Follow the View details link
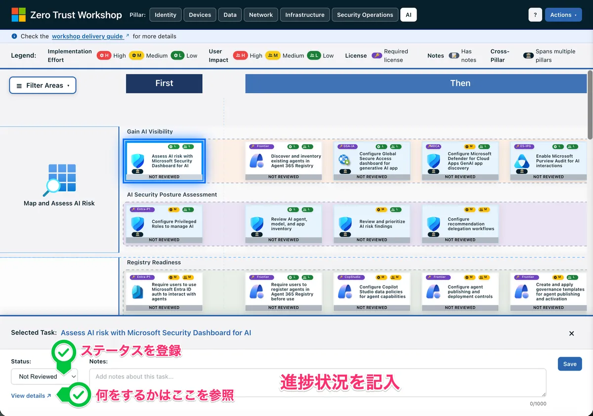The height and width of the screenshot is (416, 593). (x=31, y=396)
